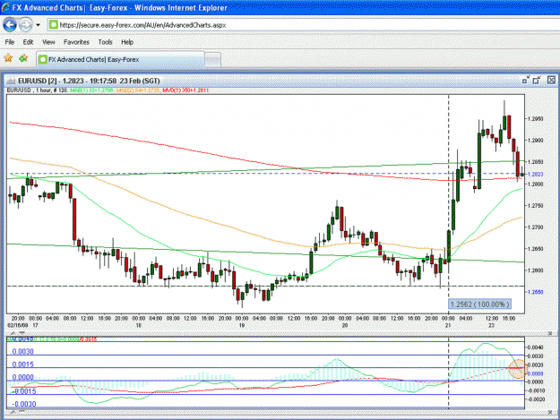Open the Favorites menu

point(76,42)
